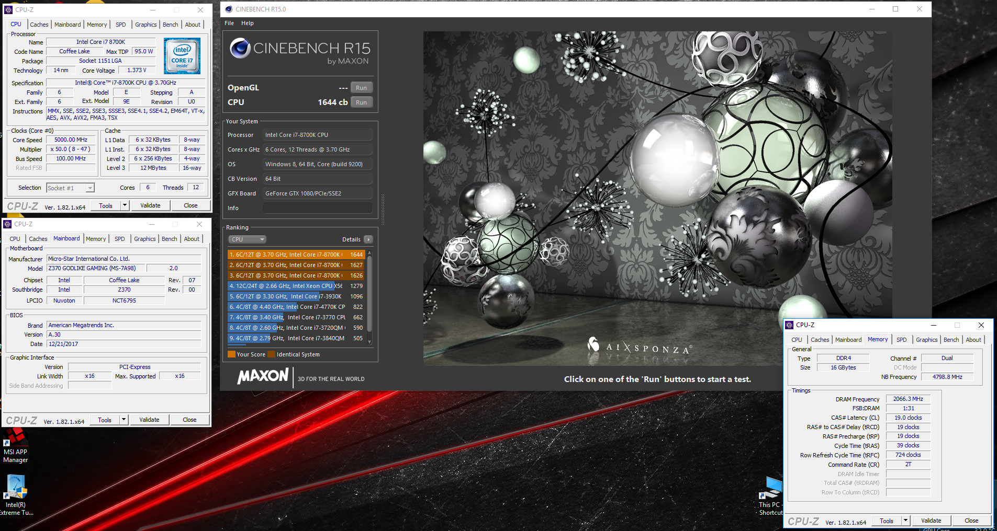
Task: Click the Core Speed 5000.00 MHz value
Action: click(71, 140)
